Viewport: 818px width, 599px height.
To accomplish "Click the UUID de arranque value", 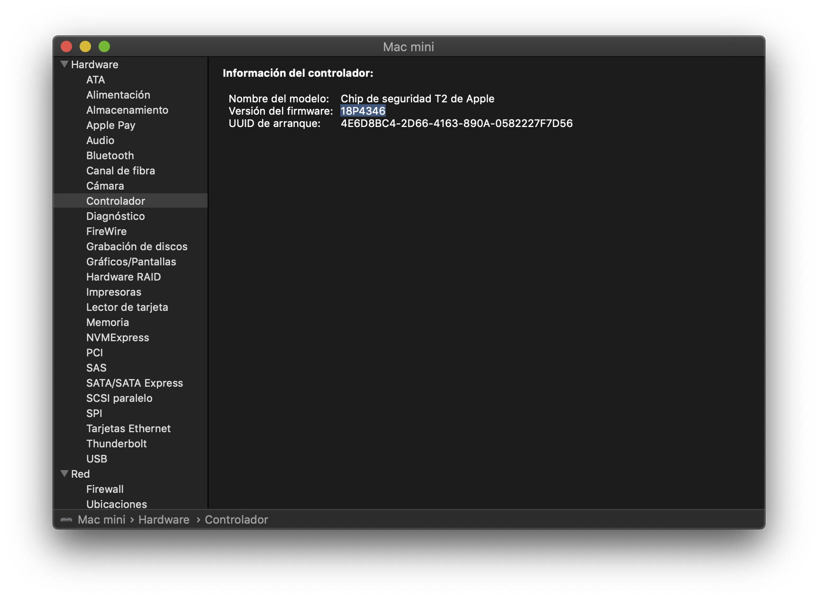I will click(457, 123).
